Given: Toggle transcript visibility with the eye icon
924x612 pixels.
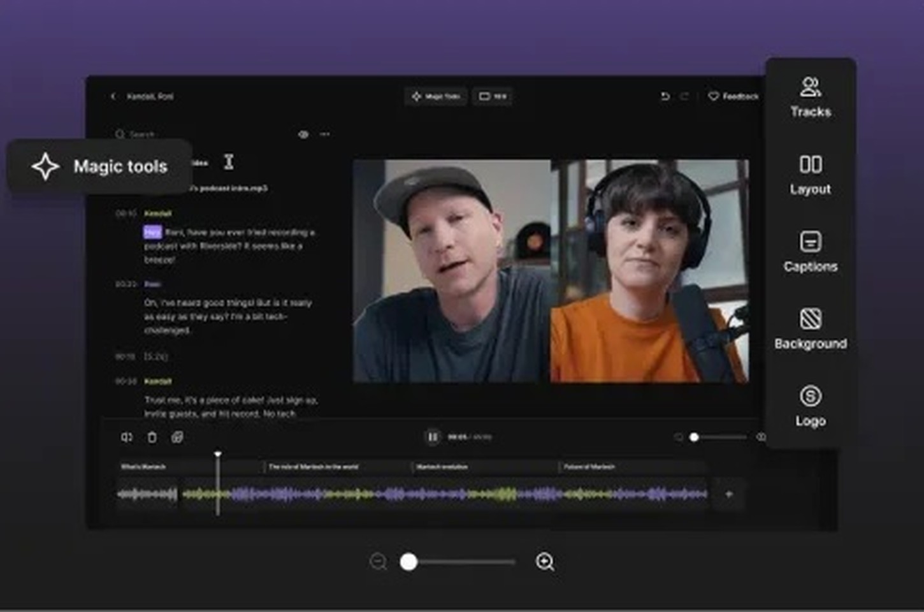Looking at the screenshot, I should [x=303, y=135].
